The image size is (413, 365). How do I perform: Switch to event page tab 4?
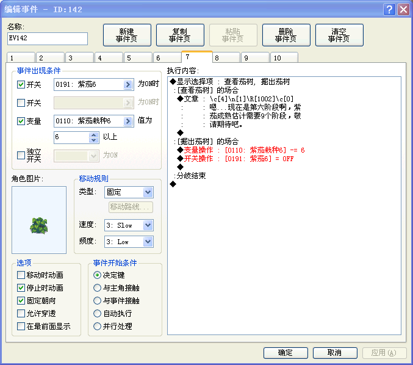[x=109, y=58]
